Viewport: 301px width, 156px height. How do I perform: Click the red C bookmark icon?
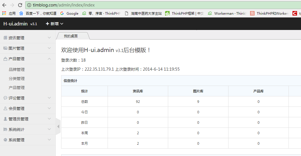pos(295,13)
